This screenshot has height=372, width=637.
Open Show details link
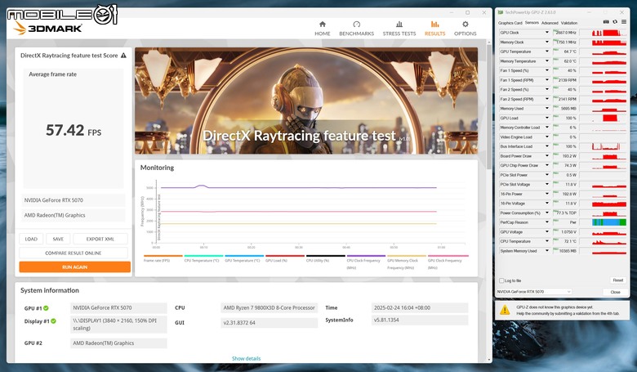[246, 358]
